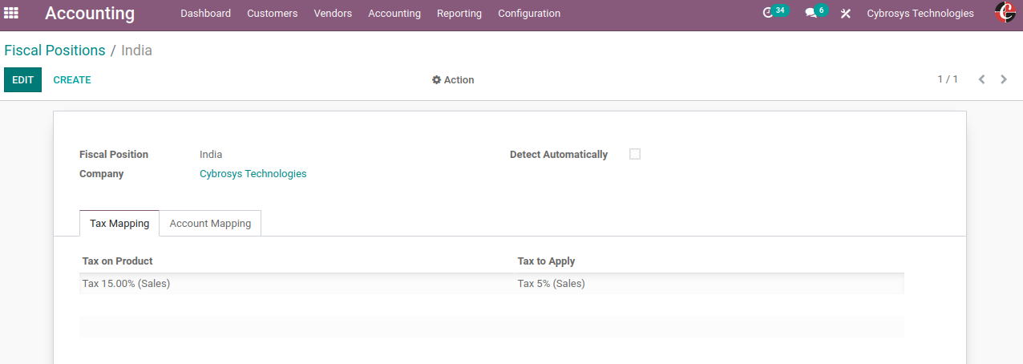This screenshot has height=364, width=1023.
Task: Go to previous record arrow
Action: coord(981,79)
